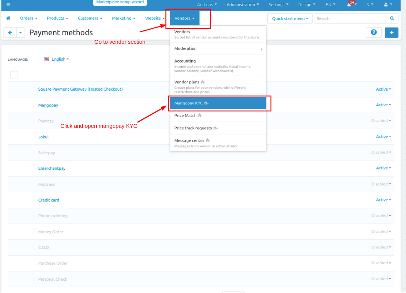Focus the Search input field
Viewport: 406px width, 293px height.
click(350, 18)
